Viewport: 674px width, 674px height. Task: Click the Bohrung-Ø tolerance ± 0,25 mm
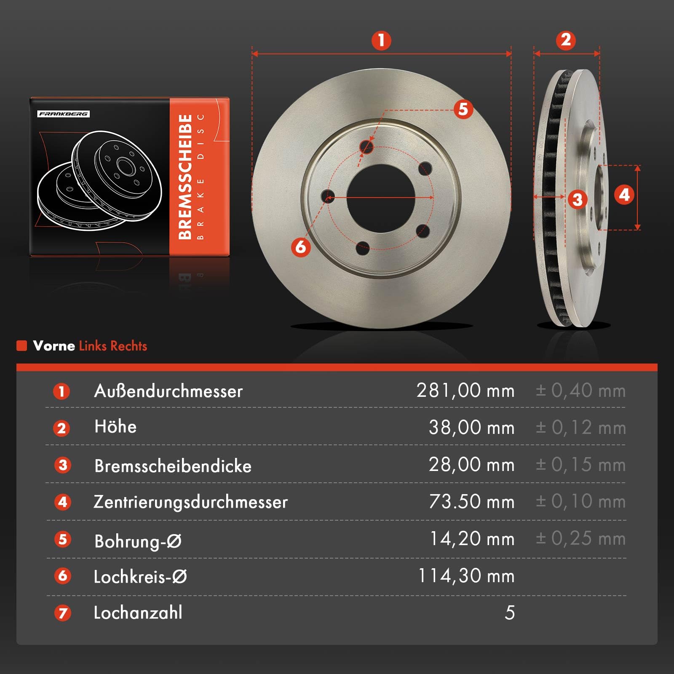[x=580, y=539]
